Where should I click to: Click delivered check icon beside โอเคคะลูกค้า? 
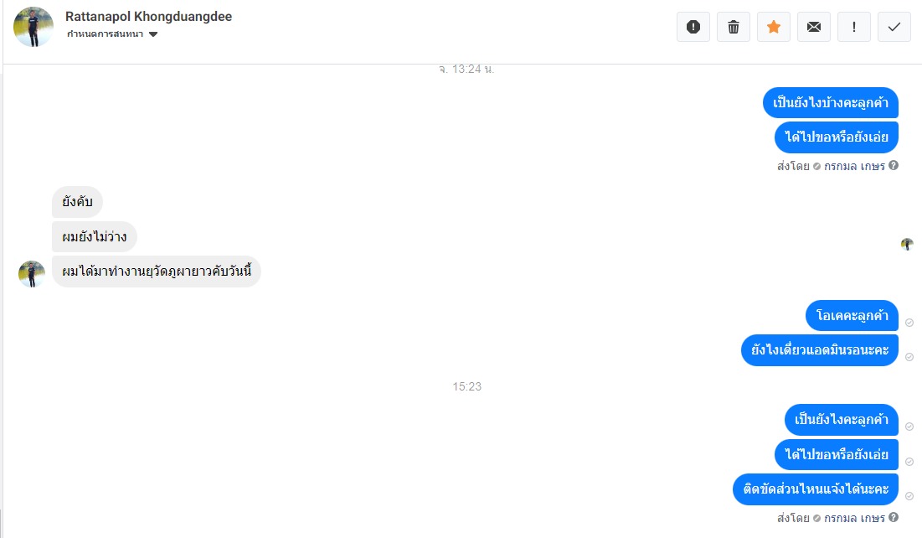pos(909,323)
